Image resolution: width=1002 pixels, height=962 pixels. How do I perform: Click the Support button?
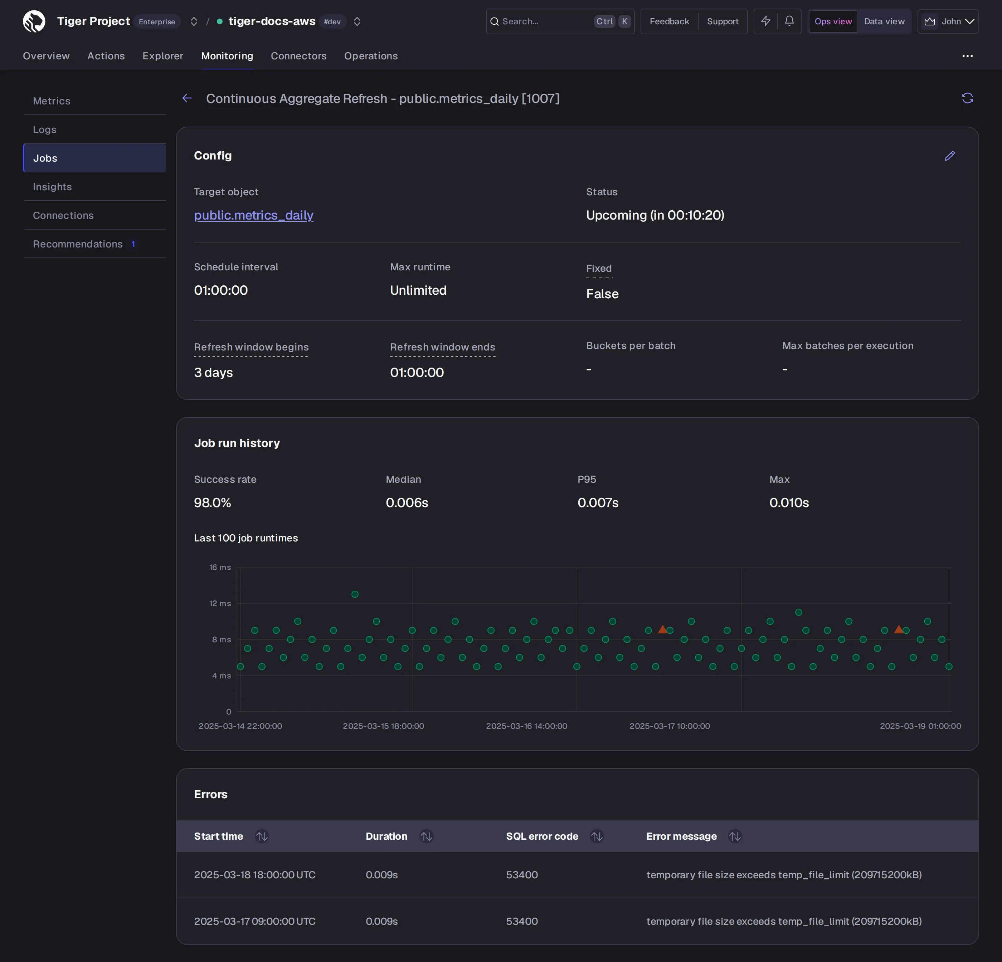723,21
